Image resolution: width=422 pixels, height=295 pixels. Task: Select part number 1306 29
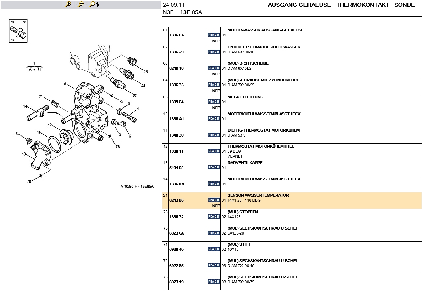[x=177, y=52]
